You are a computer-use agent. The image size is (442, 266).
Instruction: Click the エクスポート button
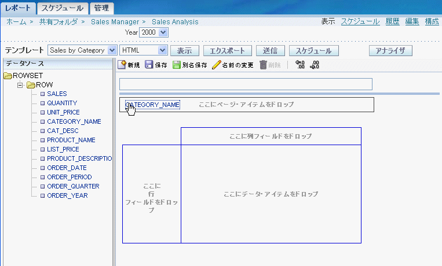(x=227, y=51)
